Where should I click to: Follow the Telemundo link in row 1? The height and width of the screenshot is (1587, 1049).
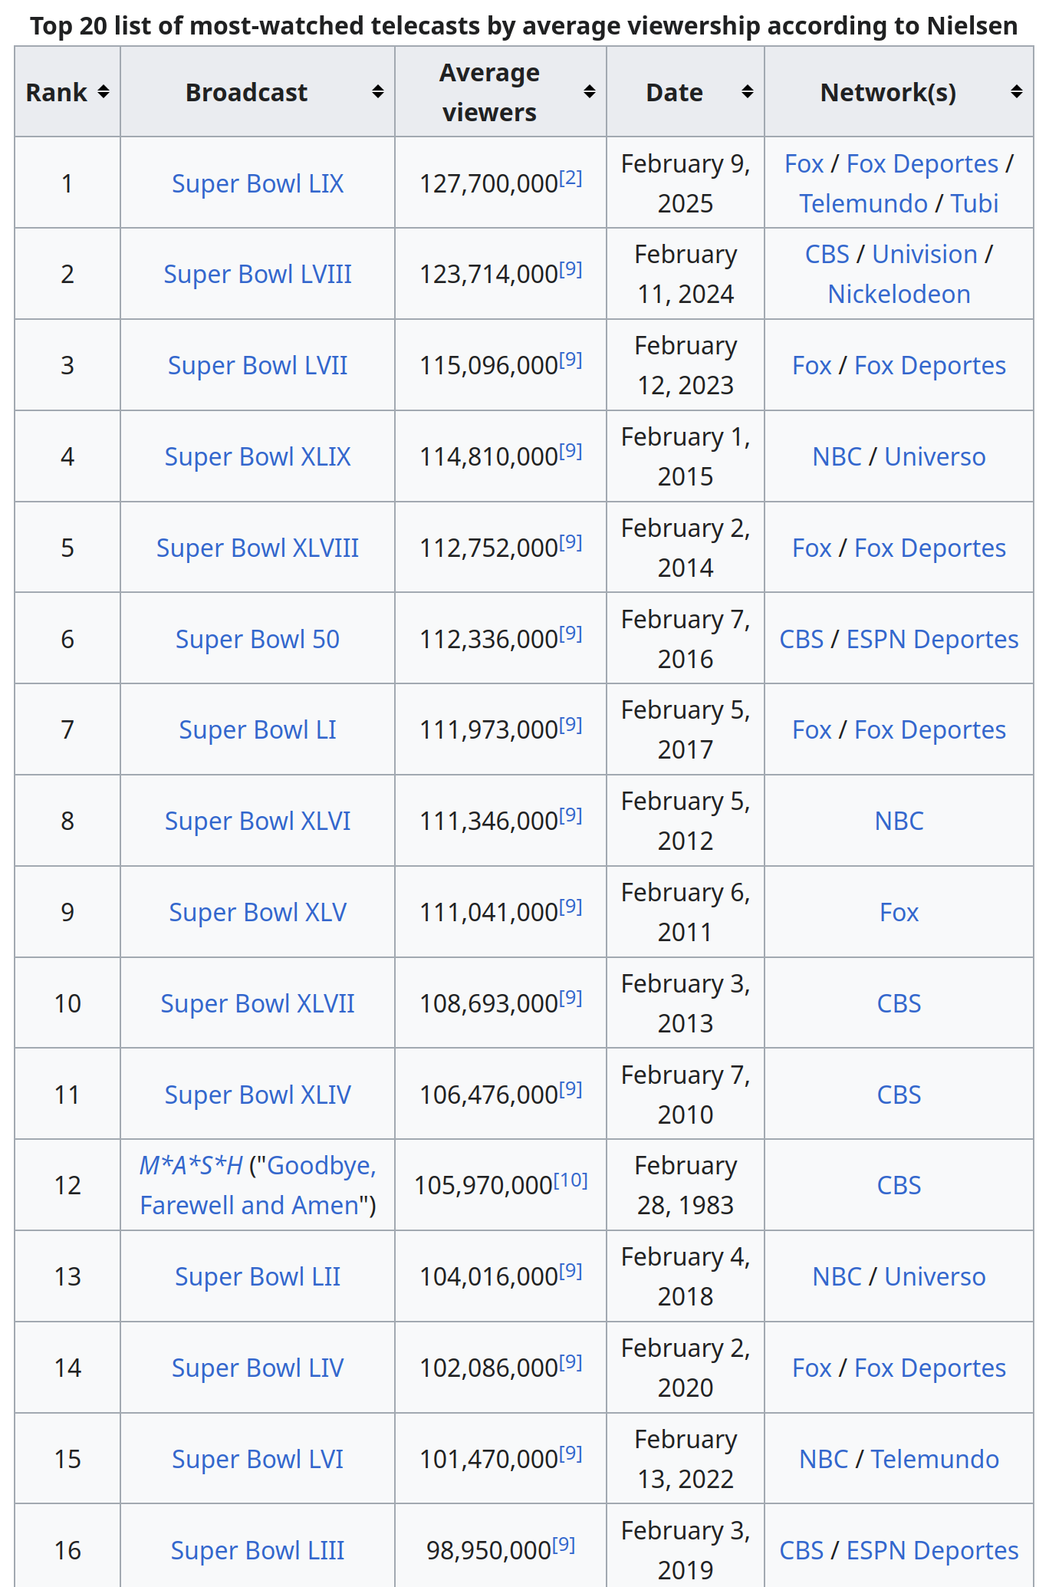(863, 204)
